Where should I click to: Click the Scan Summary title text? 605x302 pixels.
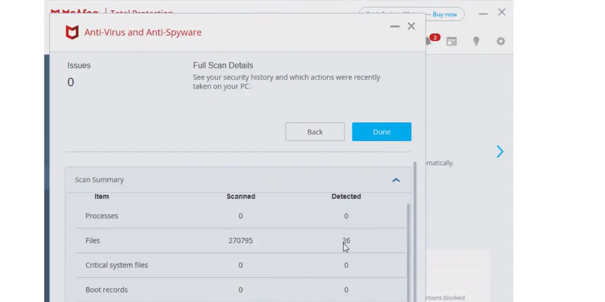(99, 180)
